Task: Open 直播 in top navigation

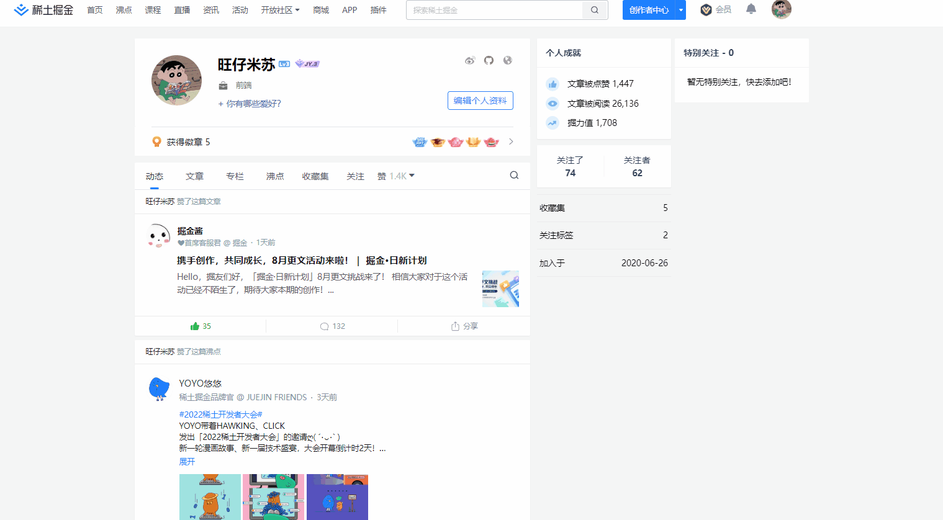Action: pos(182,10)
